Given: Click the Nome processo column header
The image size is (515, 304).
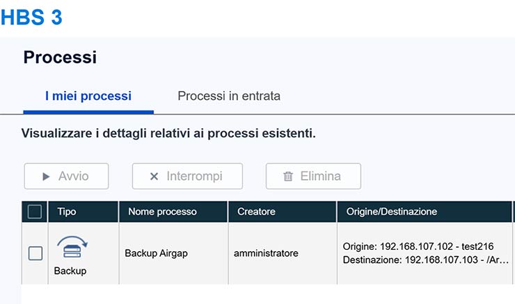Looking at the screenshot, I should (x=161, y=212).
